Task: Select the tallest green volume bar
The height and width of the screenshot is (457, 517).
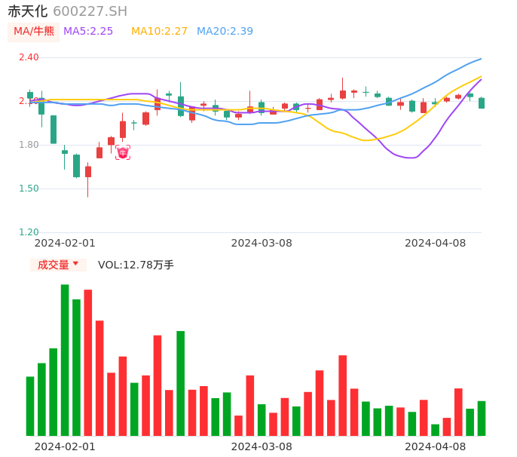Action: pos(65,360)
